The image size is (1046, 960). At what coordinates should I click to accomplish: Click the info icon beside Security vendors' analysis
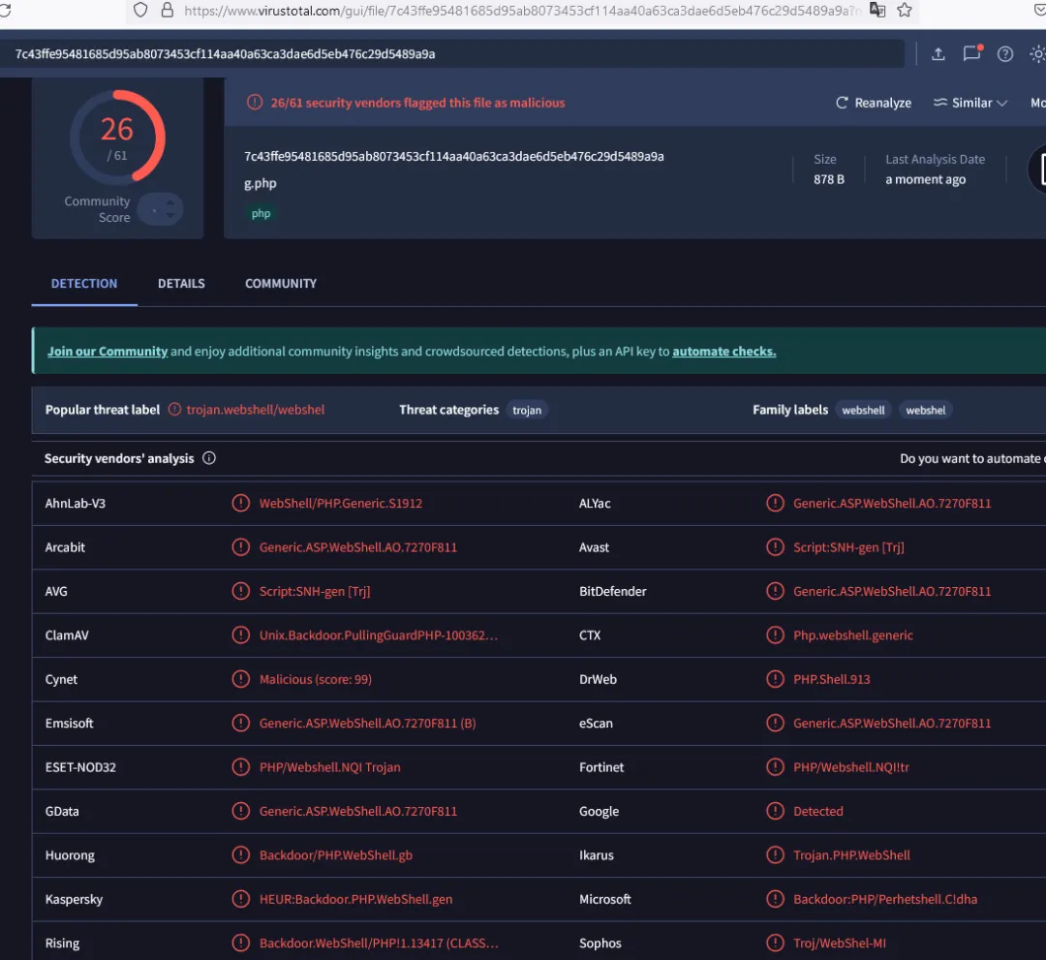209,458
